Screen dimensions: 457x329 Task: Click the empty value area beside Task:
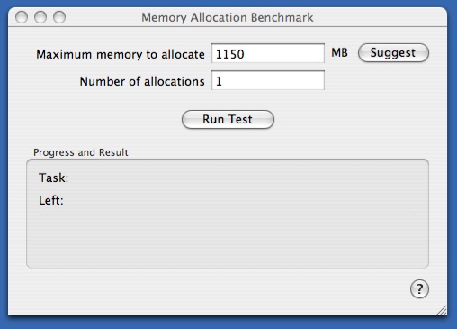click(x=240, y=178)
